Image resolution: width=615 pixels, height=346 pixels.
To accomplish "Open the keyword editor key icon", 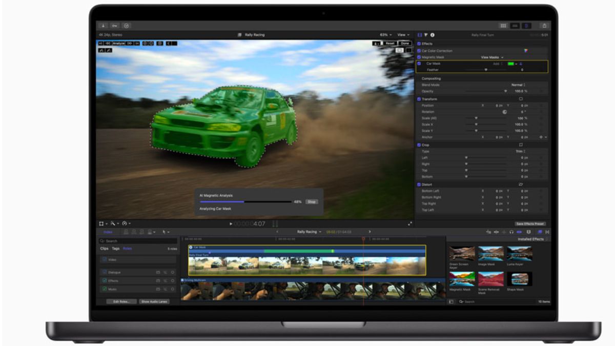I will tap(114, 26).
